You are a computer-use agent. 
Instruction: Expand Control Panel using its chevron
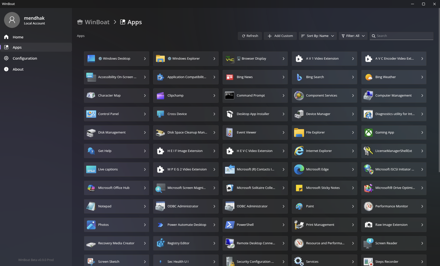(145, 114)
